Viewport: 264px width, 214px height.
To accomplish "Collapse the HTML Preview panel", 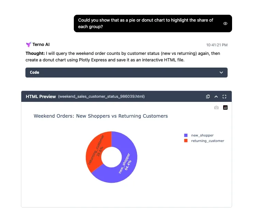I will [216, 97].
